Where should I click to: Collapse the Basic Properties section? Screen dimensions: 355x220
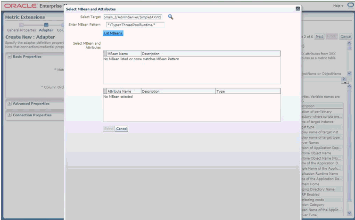[9, 57]
